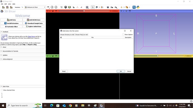Image resolution: width=193 pixels, height=108 pixels.
Task: Go to previous module with the back arrow
Action: tap(52, 7)
